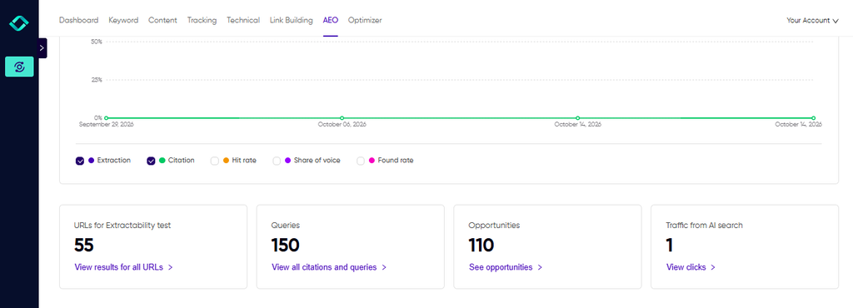
Task: Click the pink Found rate legend dot
Action: [372, 161]
